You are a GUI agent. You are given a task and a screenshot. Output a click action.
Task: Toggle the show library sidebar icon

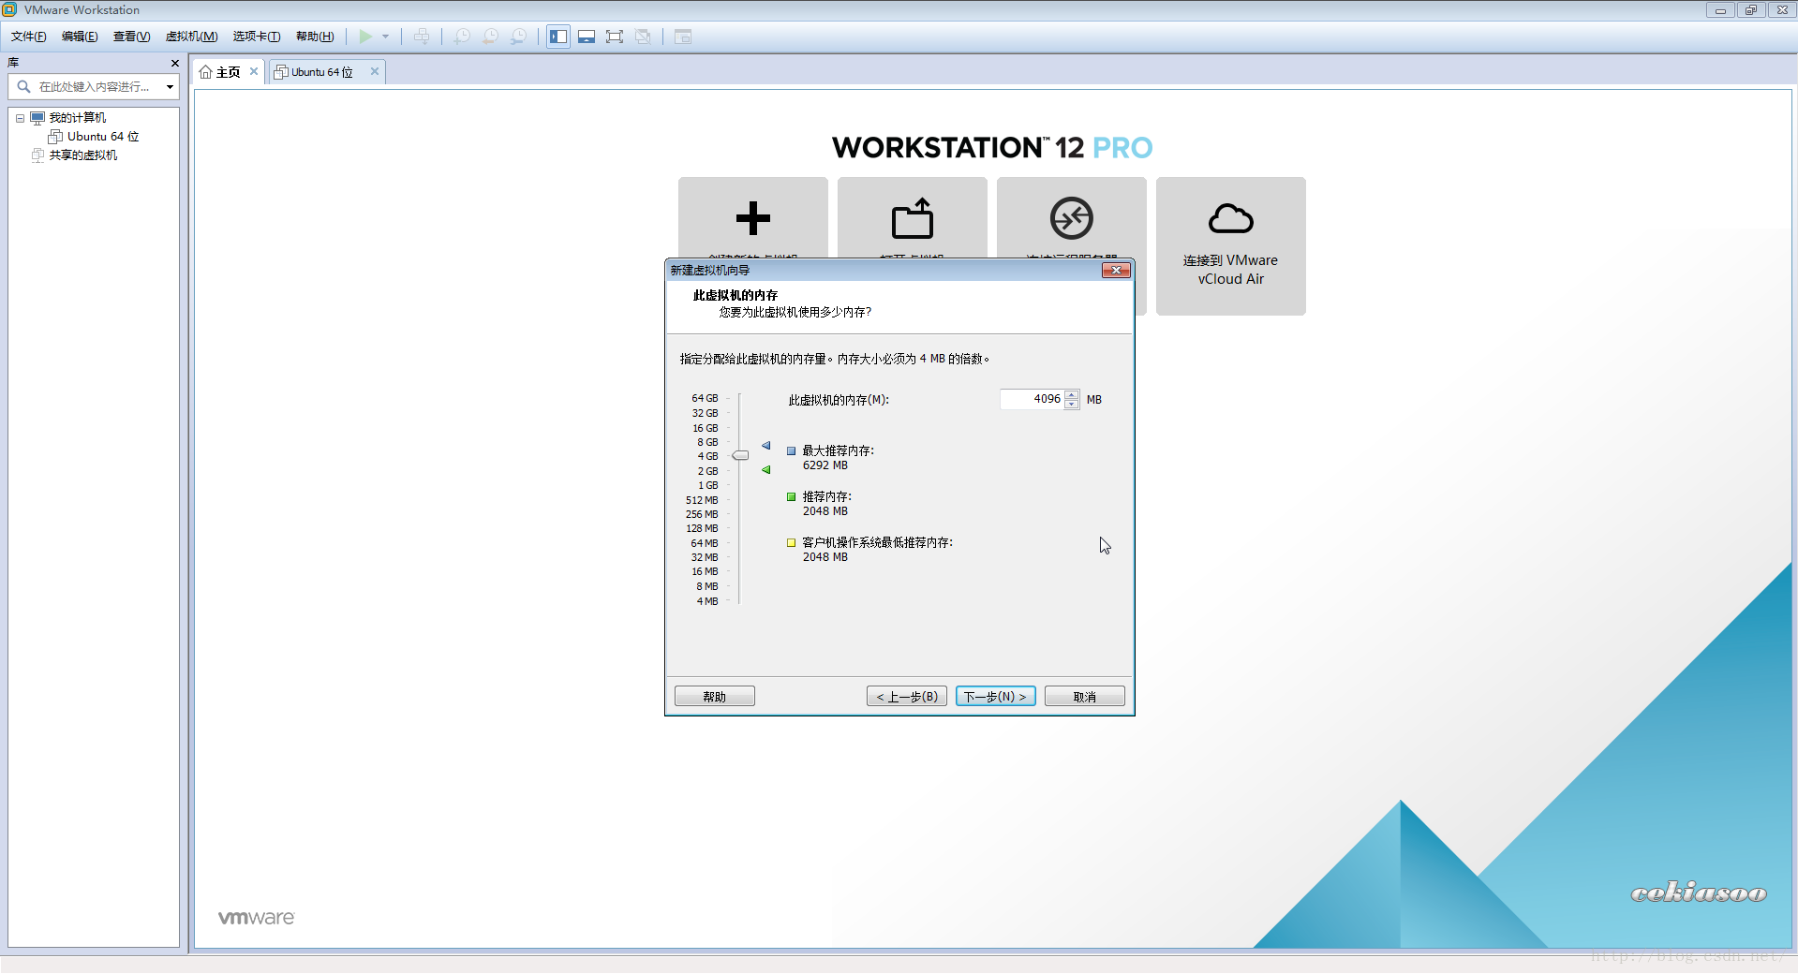click(558, 37)
